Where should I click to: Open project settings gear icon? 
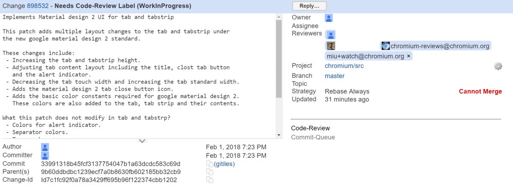(498, 66)
